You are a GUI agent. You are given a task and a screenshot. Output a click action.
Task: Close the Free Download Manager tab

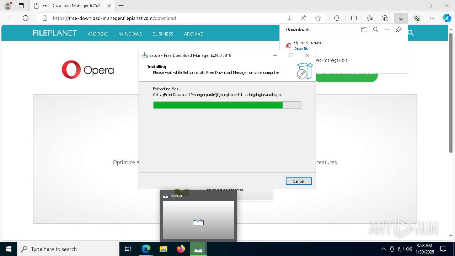[109, 6]
